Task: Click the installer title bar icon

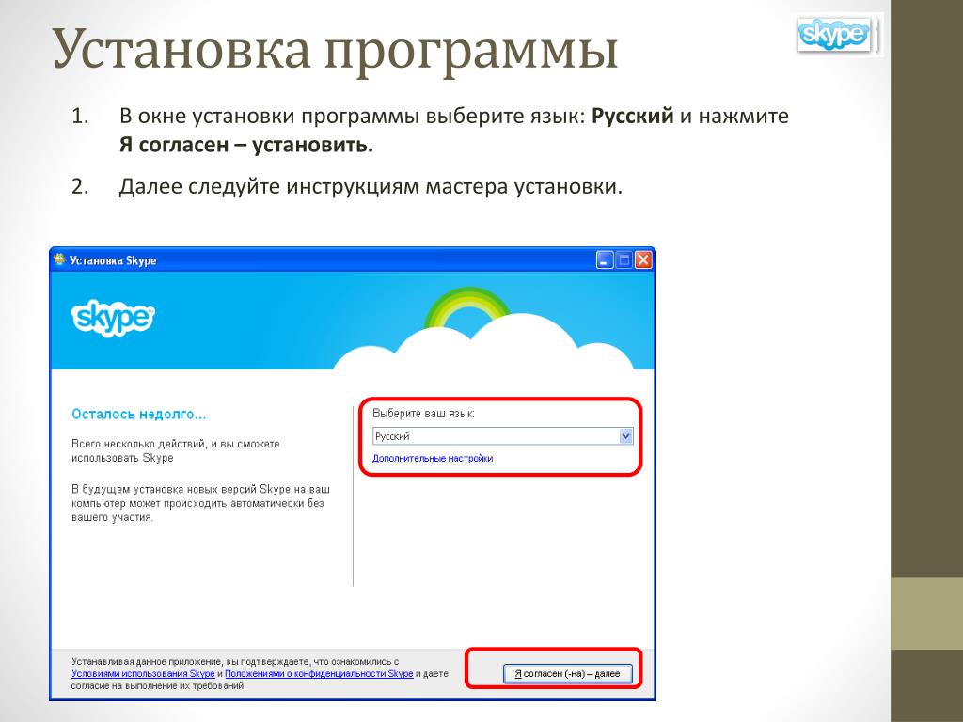Action: tap(59, 259)
